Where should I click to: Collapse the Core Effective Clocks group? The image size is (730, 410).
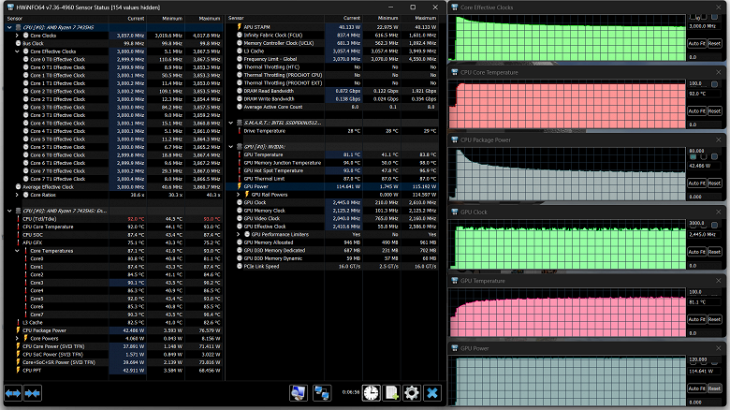tap(17, 51)
